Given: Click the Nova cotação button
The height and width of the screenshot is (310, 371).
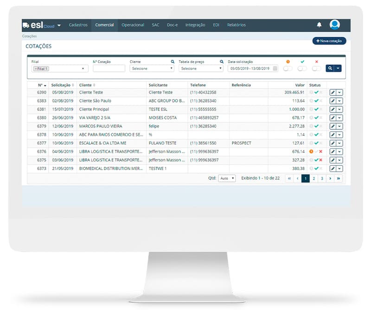Looking at the screenshot, I should (x=329, y=41).
